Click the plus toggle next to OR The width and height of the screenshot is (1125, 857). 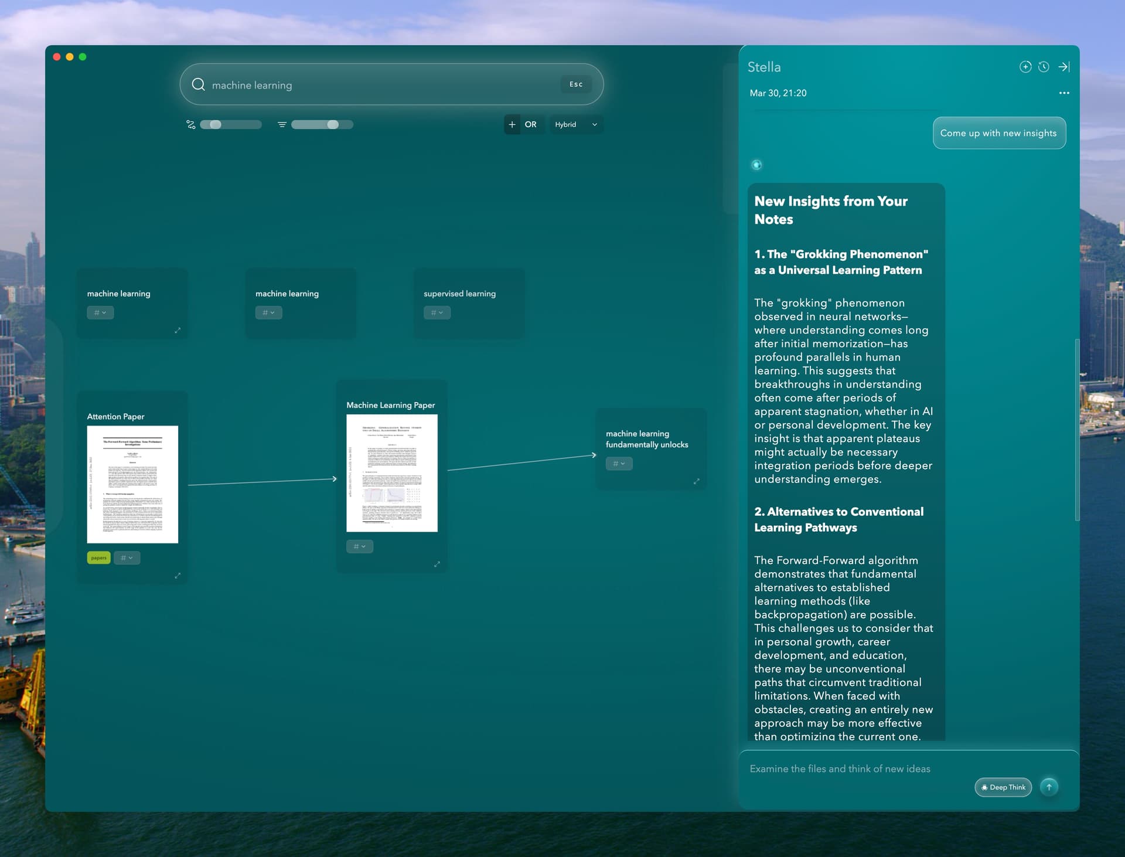point(512,124)
